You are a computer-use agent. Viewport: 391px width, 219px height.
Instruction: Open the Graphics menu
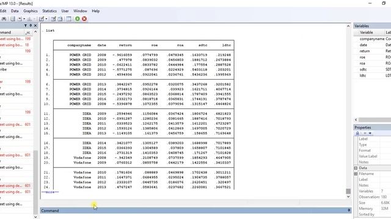[x=31, y=11]
